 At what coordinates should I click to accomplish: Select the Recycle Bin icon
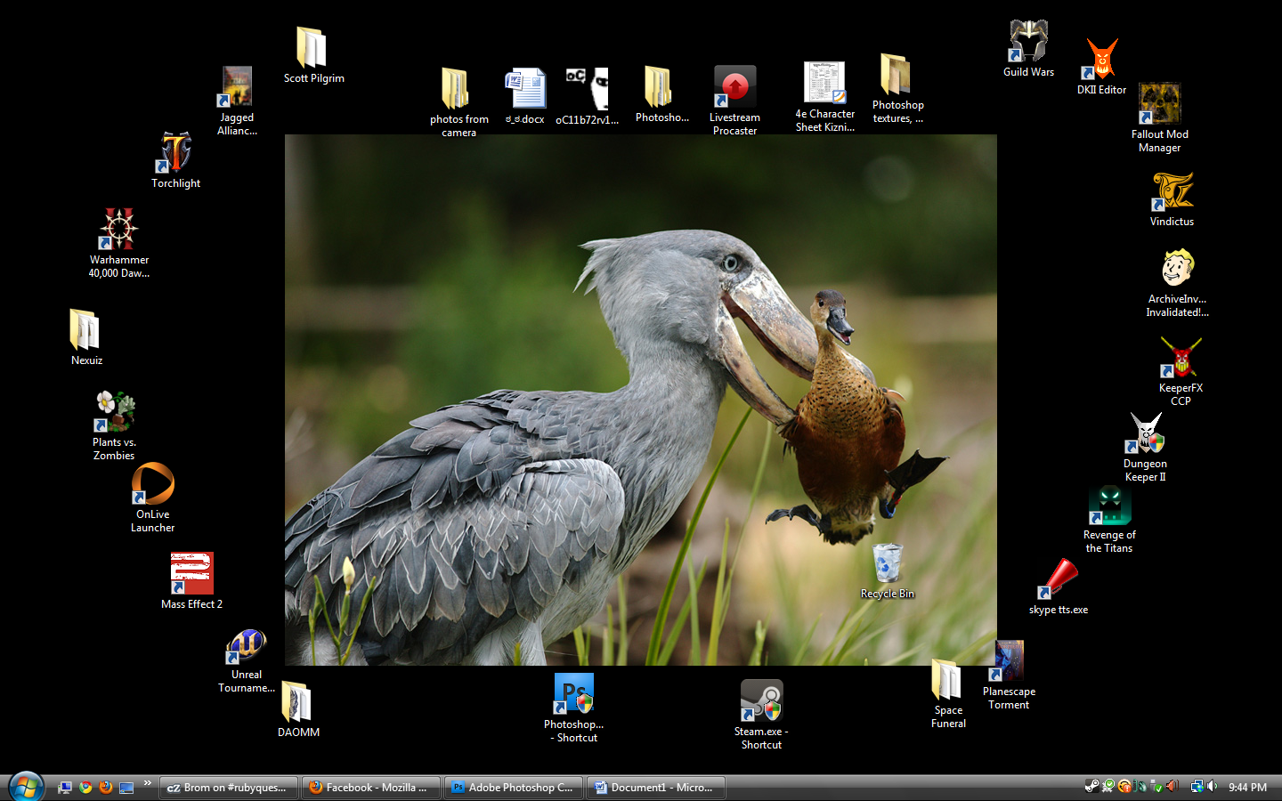coord(887,563)
